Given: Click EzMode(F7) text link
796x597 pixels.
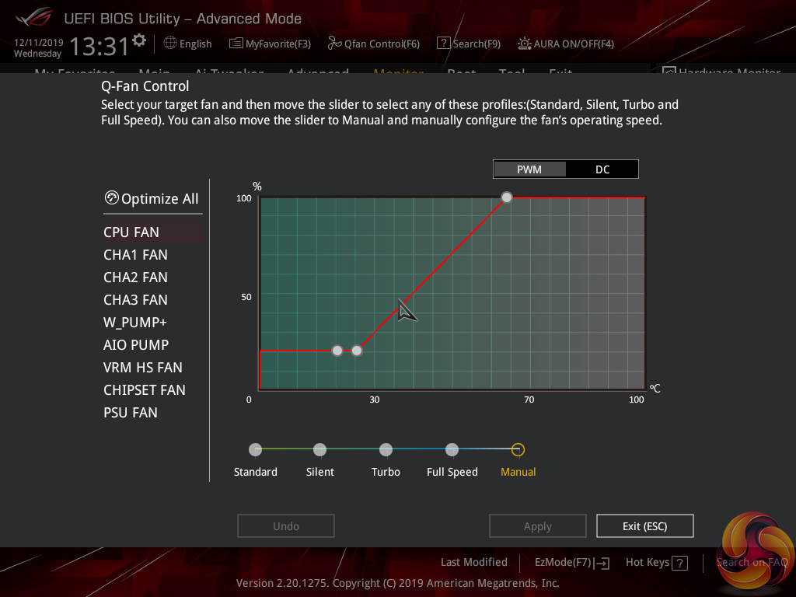Looking at the screenshot, I should [563, 563].
